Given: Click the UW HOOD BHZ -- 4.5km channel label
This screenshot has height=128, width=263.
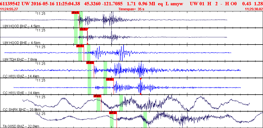Looking at the screenshot, I should [x=21, y=26].
